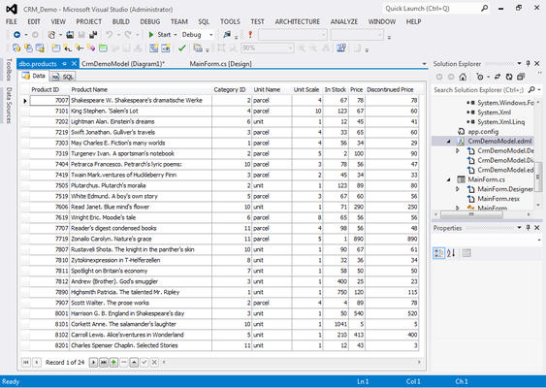Go to the next record
Screen dimensions: 546x388
[x=93, y=362]
